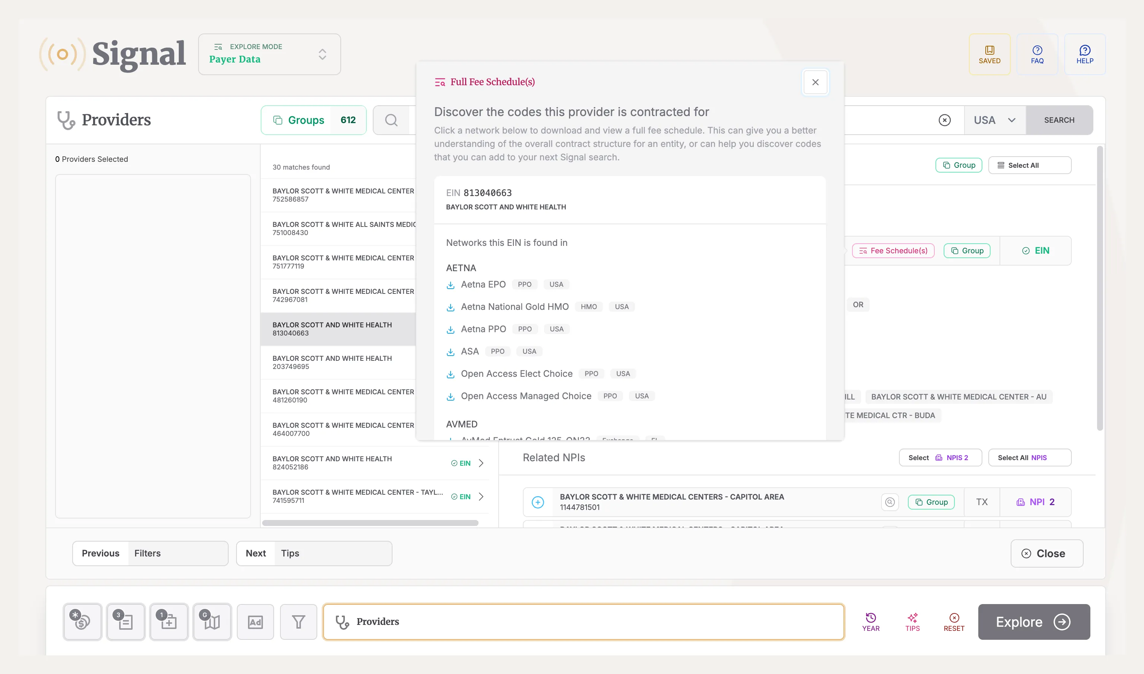Toggle Select All in results panel

1030,165
